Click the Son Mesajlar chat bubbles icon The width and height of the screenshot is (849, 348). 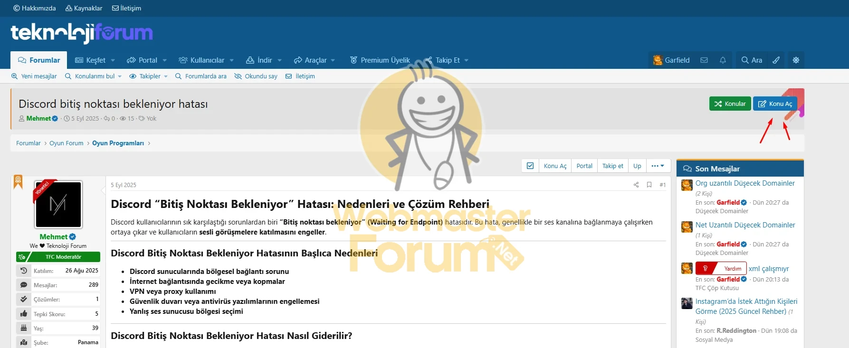(x=687, y=169)
